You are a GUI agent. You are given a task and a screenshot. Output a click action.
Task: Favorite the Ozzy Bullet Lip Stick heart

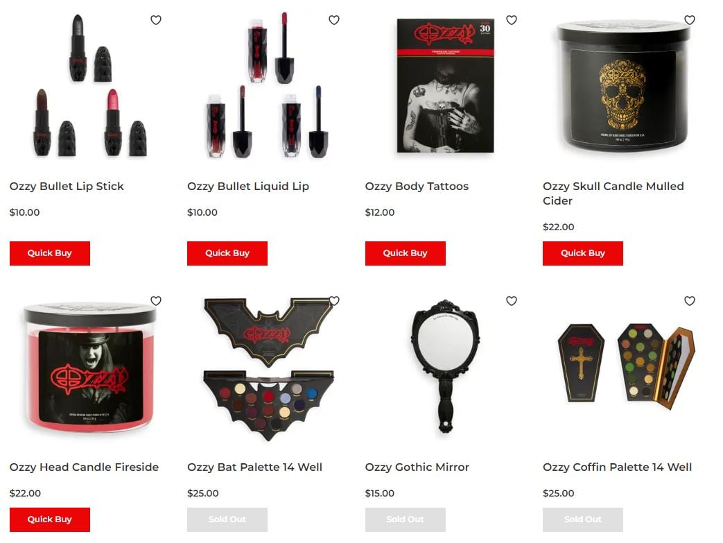(156, 20)
